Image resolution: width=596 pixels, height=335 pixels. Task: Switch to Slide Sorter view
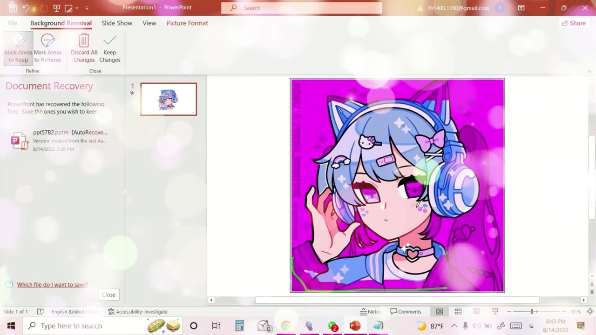[458, 312]
